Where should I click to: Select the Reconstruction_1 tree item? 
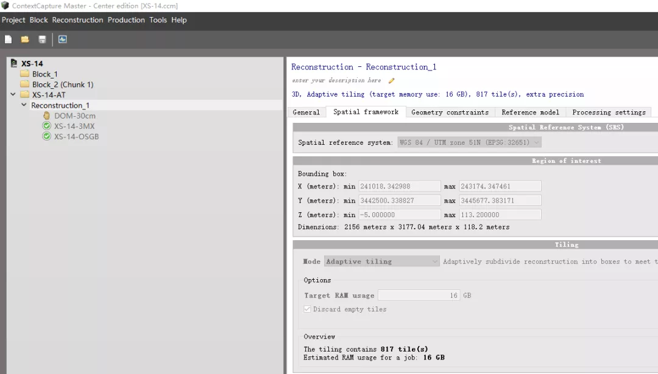tap(60, 106)
